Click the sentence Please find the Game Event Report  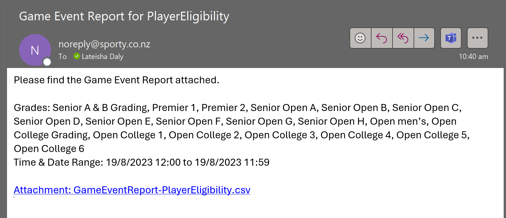pos(116,80)
